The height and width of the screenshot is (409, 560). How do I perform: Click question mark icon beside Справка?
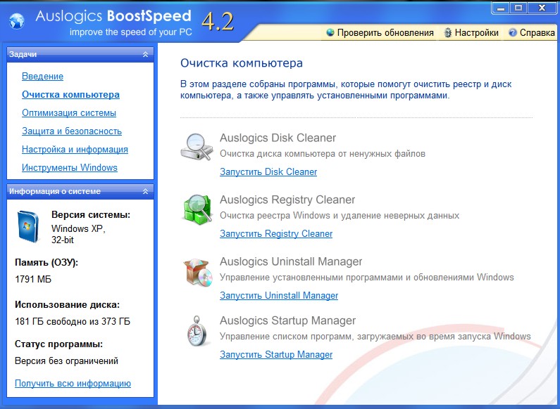(513, 33)
